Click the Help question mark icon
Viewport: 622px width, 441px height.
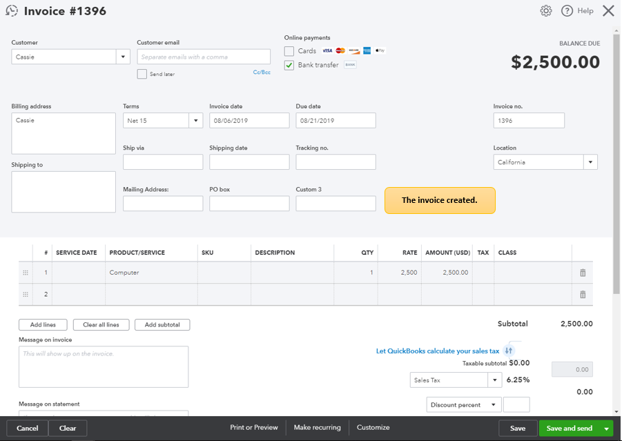point(567,11)
